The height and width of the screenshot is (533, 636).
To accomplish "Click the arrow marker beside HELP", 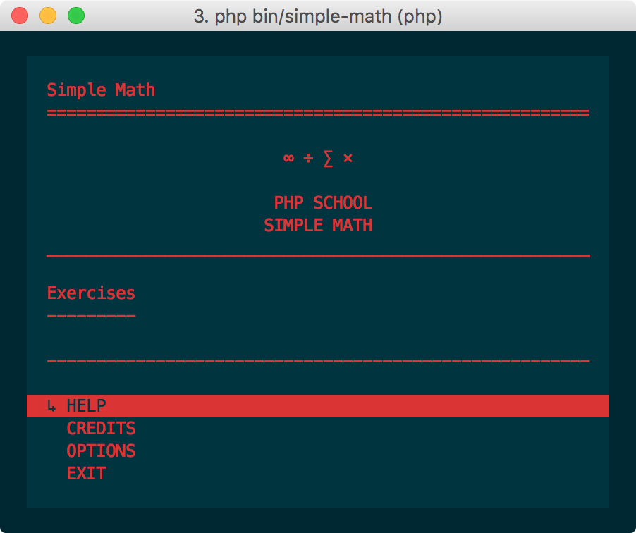I will coord(51,405).
